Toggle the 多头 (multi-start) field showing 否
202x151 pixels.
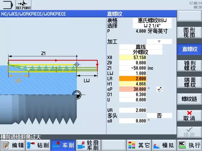[159, 116]
